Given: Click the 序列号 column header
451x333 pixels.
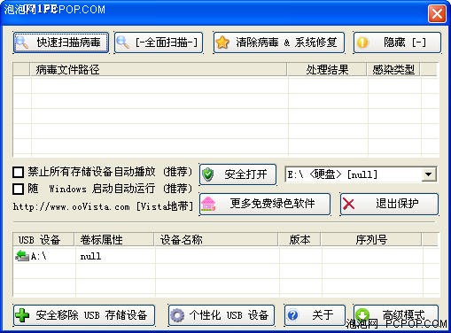Looking at the screenshot, I should [x=371, y=239].
